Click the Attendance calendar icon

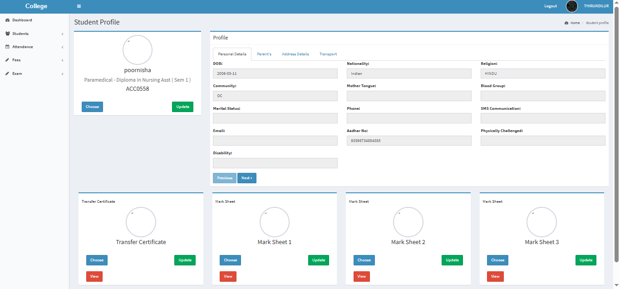click(x=7, y=47)
